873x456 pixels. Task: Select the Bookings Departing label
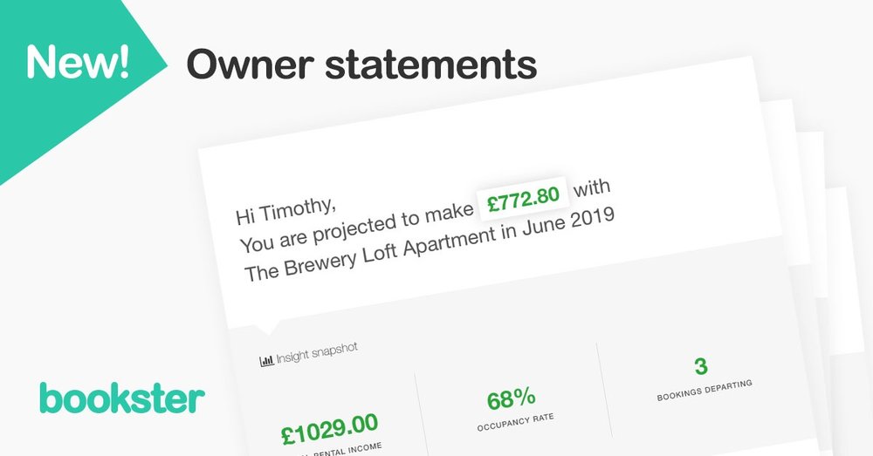pos(705,391)
